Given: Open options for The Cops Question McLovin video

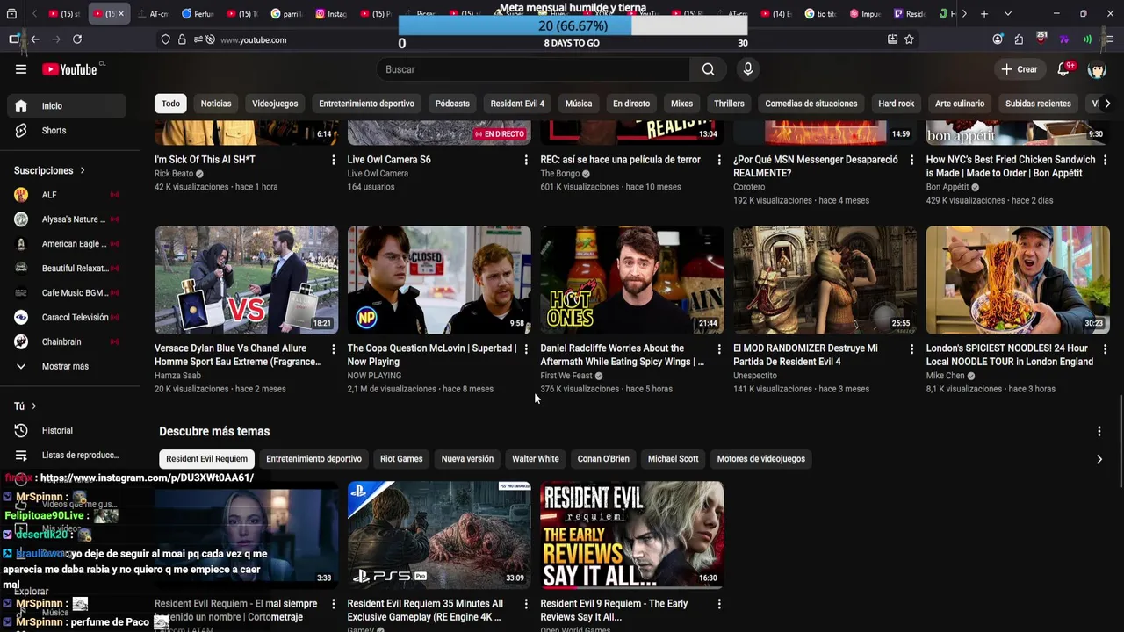Looking at the screenshot, I should click(x=526, y=348).
